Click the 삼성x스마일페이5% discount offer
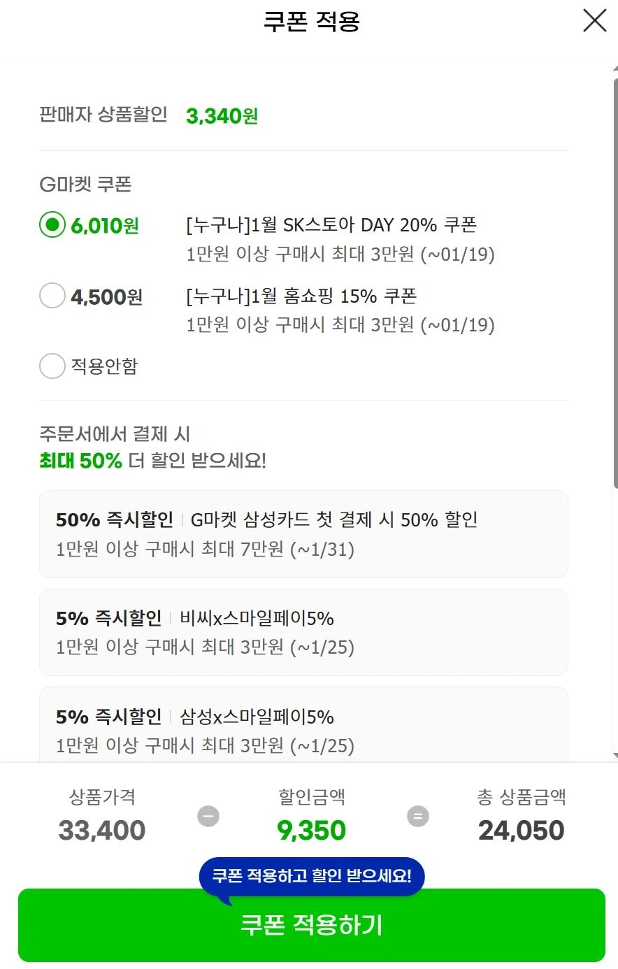Image resolution: width=618 pixels, height=969 pixels. (x=303, y=730)
